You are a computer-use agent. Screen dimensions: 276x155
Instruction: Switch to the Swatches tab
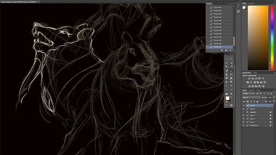click(x=251, y=3)
